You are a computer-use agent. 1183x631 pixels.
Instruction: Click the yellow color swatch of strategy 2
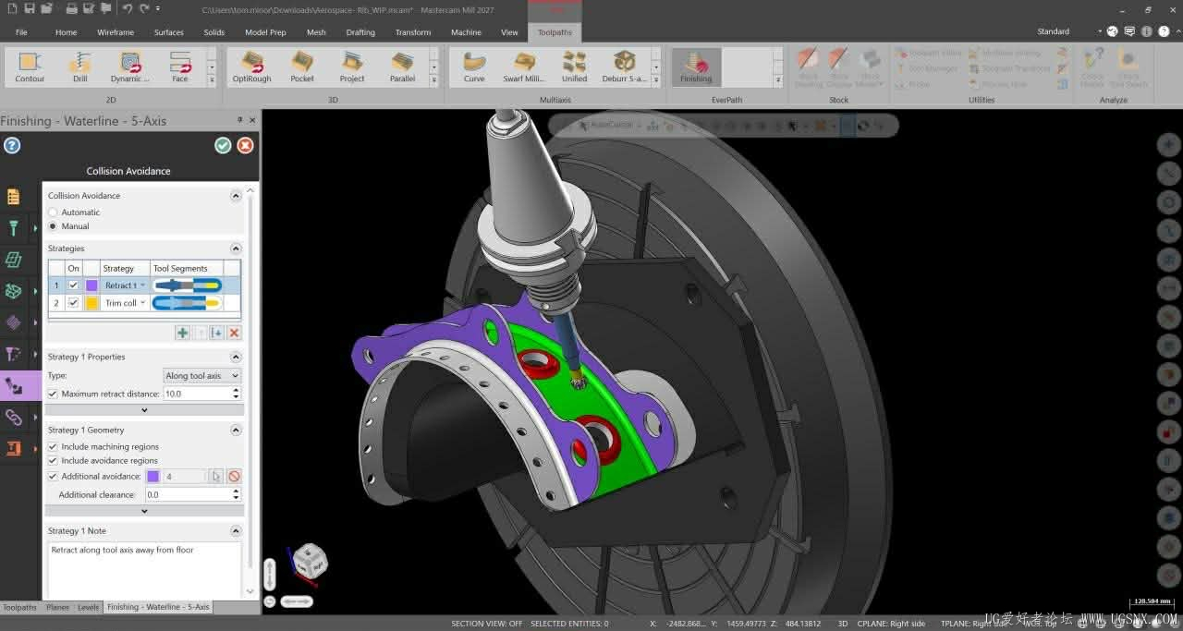(91, 303)
